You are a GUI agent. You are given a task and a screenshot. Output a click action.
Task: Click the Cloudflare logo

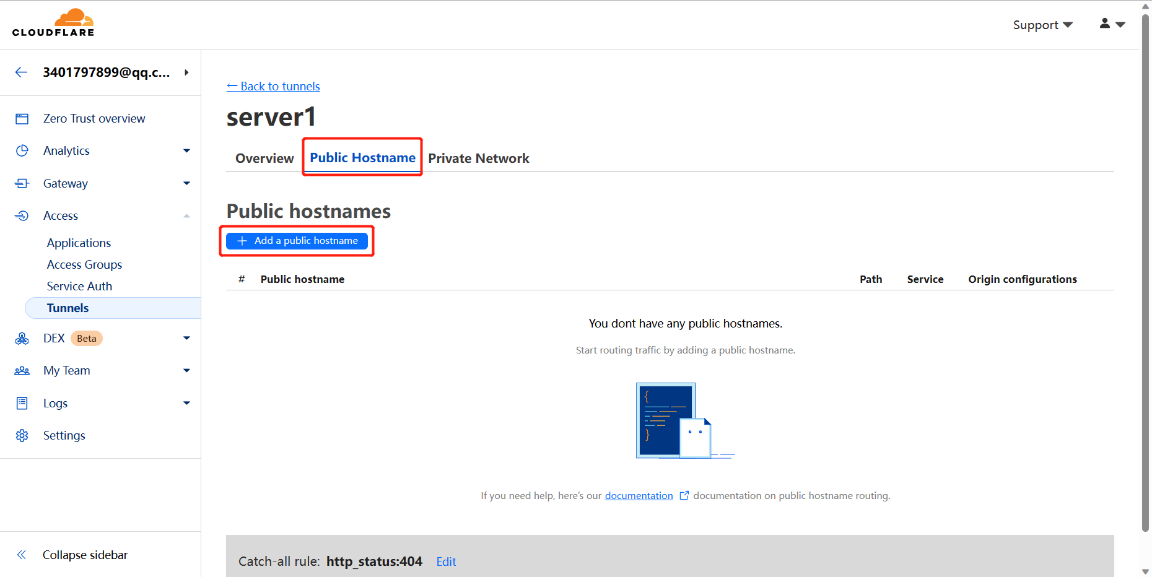[53, 23]
